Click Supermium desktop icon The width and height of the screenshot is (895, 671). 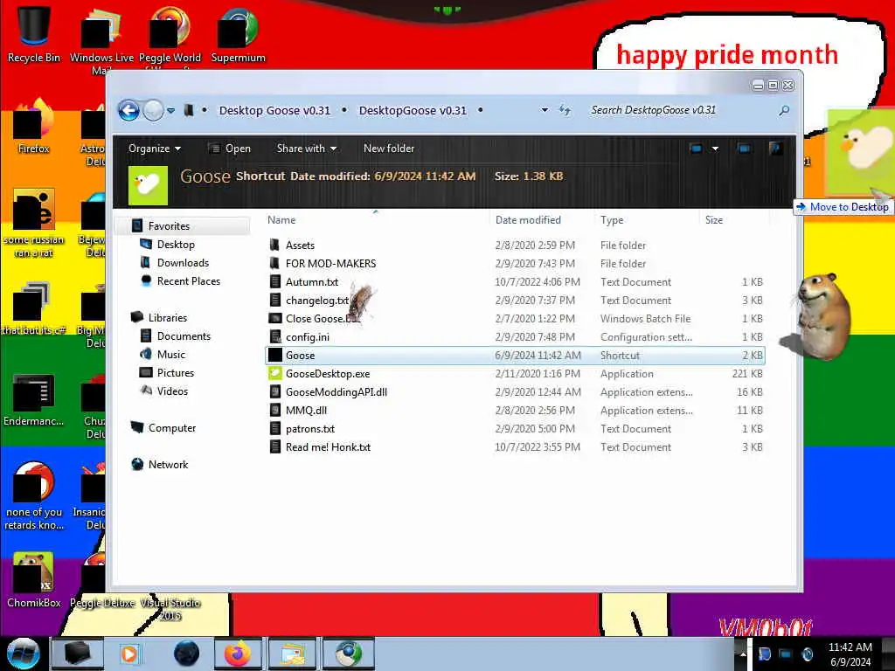(238, 34)
